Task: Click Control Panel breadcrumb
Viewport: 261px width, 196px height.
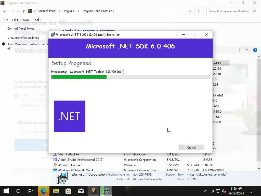Action: (x=47, y=11)
